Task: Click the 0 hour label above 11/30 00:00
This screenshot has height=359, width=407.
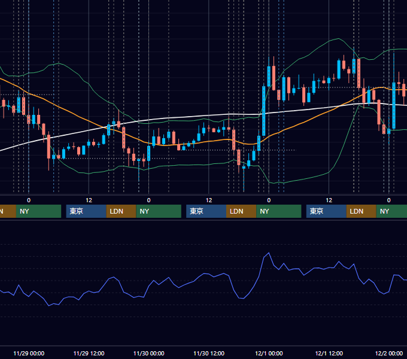Action: pyautogui.click(x=148, y=200)
